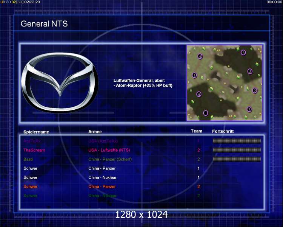Click the "General NTS" title

tap(44, 24)
